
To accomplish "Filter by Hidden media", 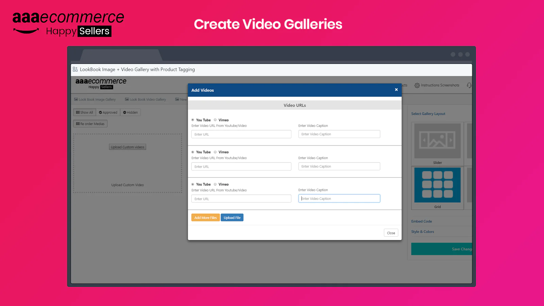I will [131, 113].
